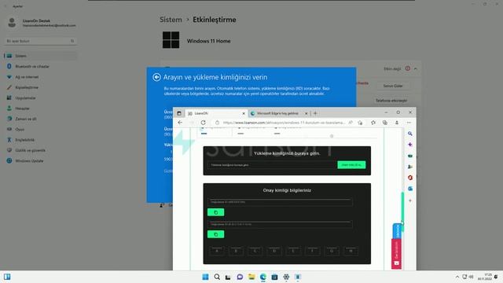
Task: Click the search icon in the Edge sidebar
Action: click(x=410, y=134)
